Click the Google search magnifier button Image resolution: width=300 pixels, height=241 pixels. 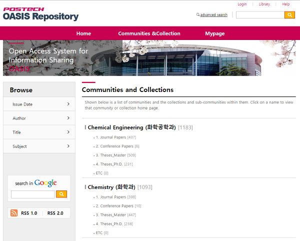tap(61, 194)
